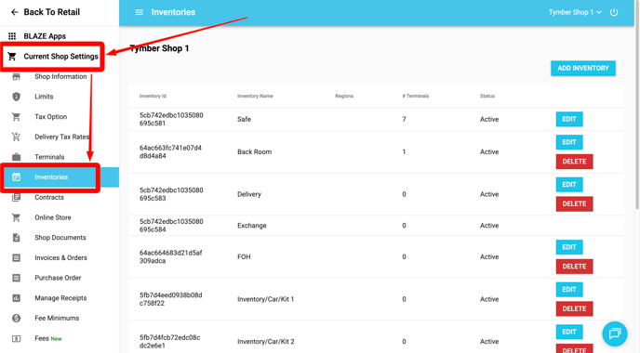Edit the Inventory/Car/Kit 2 row
640x353 pixels.
coord(569,332)
